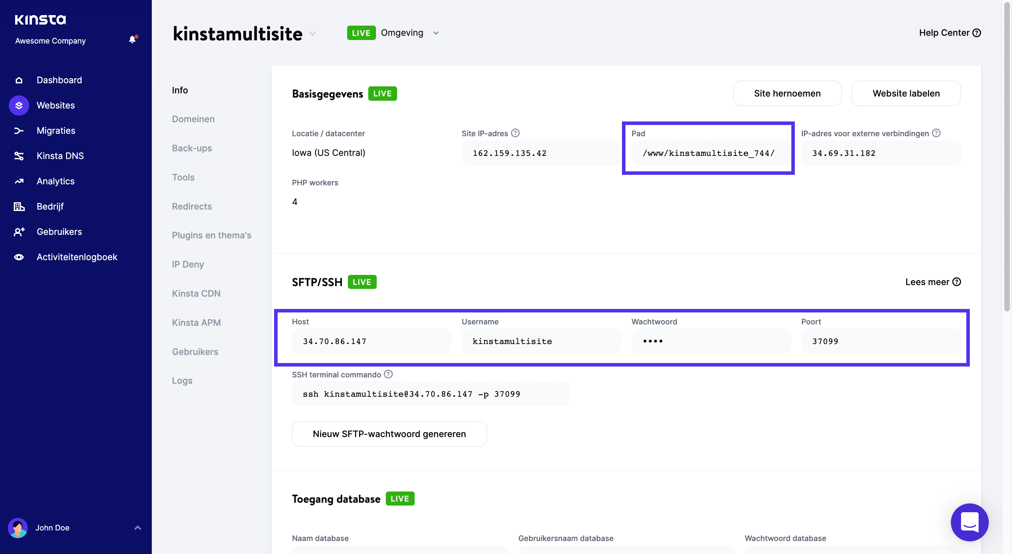1012x554 pixels.
Task: Click Awesome Company name
Action: [x=50, y=41]
